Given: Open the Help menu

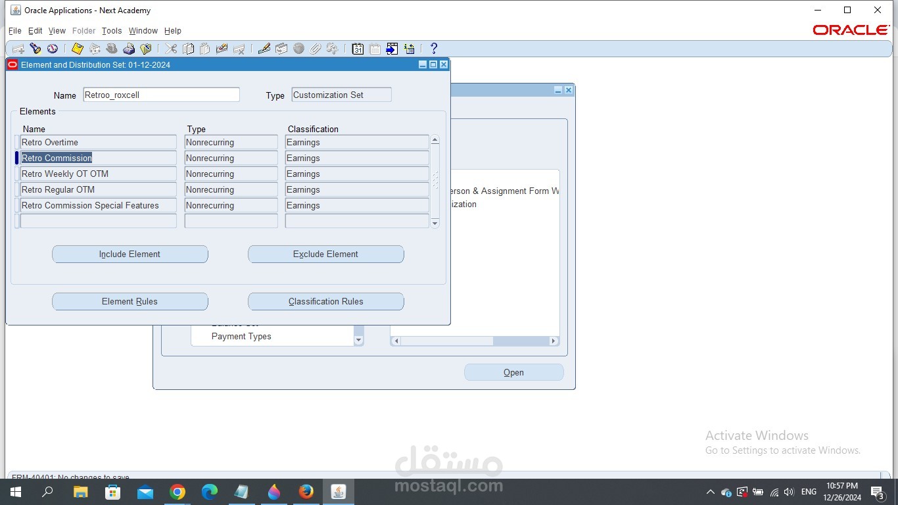Looking at the screenshot, I should [x=173, y=31].
